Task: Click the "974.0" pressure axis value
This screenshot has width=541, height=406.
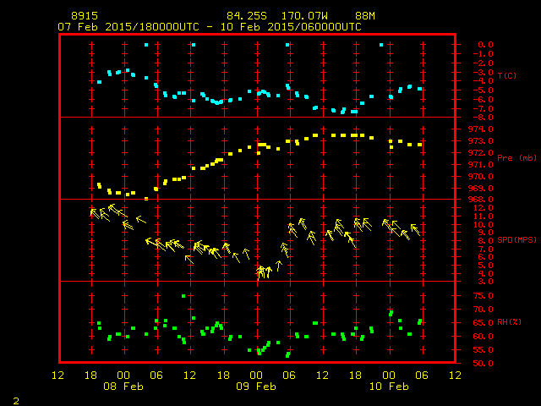Action: (x=481, y=129)
